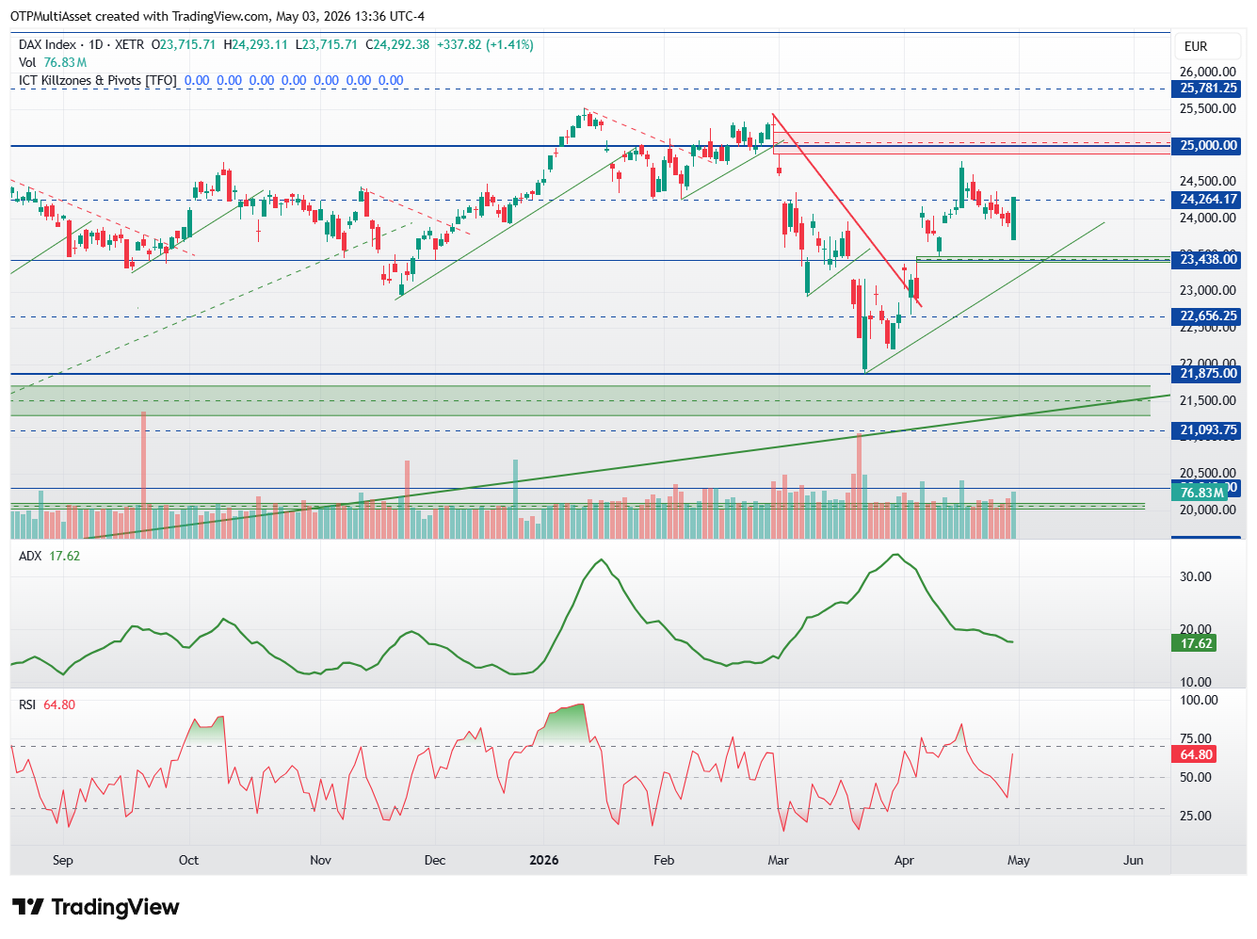Select the 25,000.00 price level label

[1209, 146]
